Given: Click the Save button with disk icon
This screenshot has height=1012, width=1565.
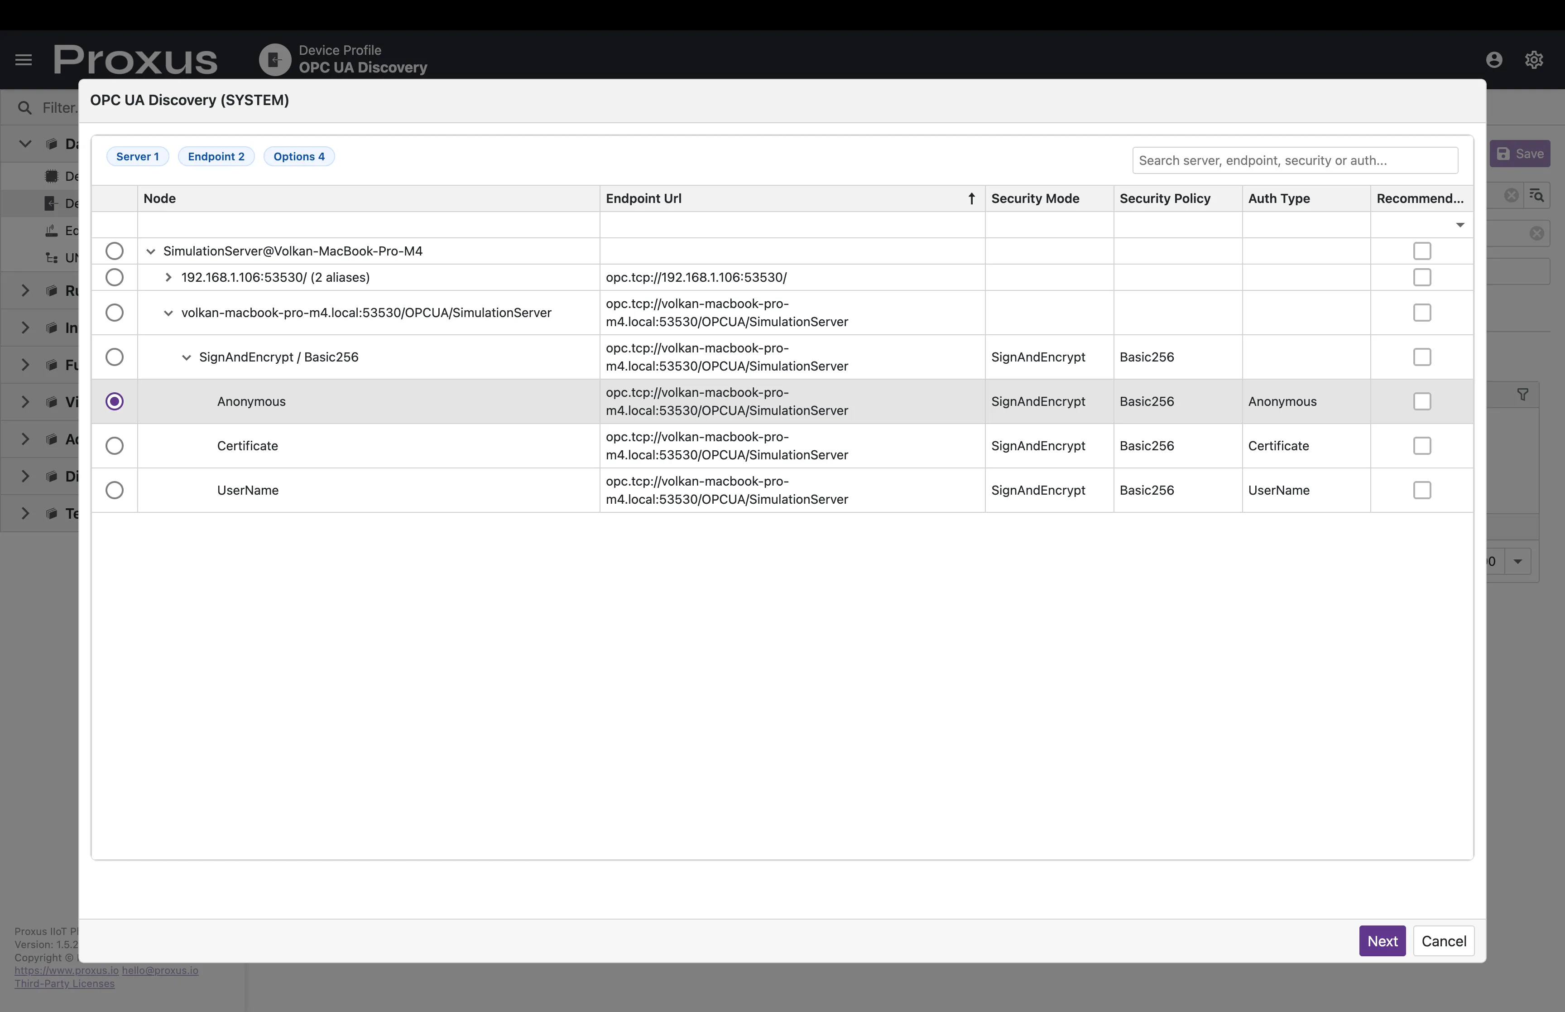Looking at the screenshot, I should 1520,154.
